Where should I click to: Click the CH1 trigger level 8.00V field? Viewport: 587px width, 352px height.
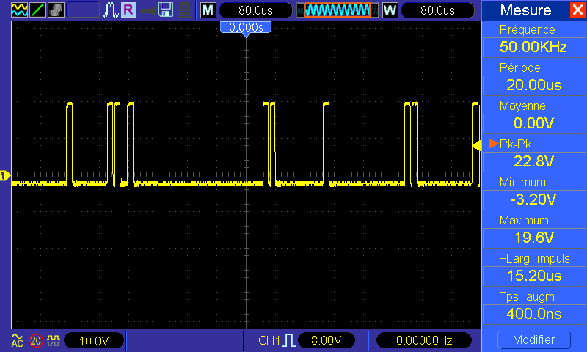tap(326, 340)
